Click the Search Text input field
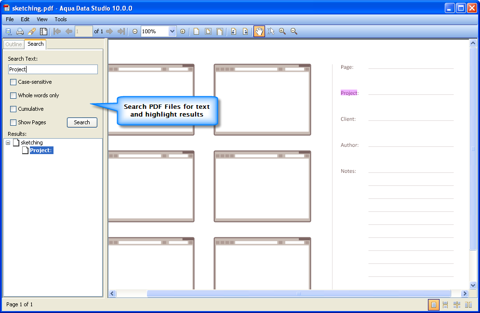The image size is (480, 313). click(53, 69)
